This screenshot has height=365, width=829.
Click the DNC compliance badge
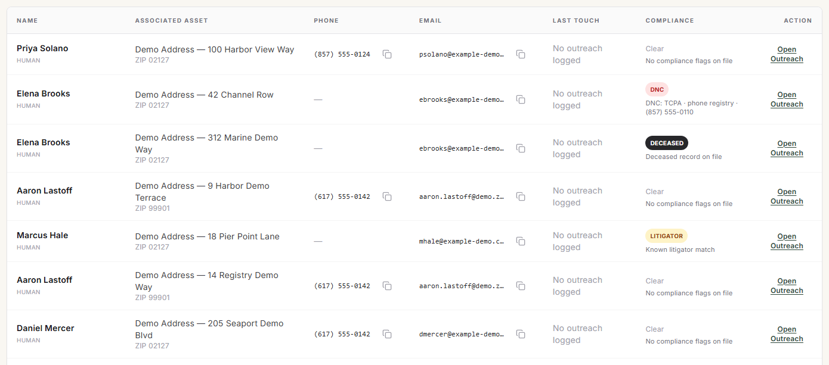point(657,89)
